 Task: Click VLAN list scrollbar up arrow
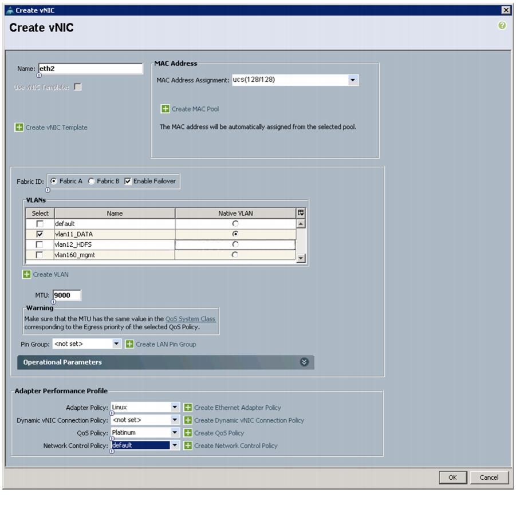(301, 224)
